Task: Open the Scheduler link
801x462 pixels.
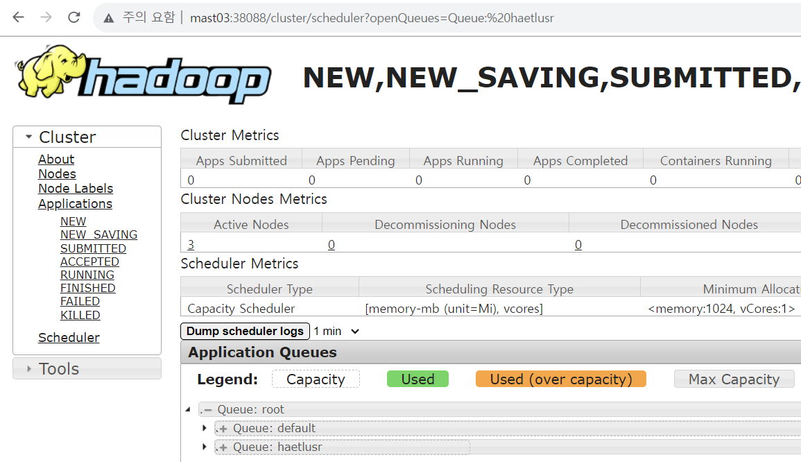Action: pos(69,338)
